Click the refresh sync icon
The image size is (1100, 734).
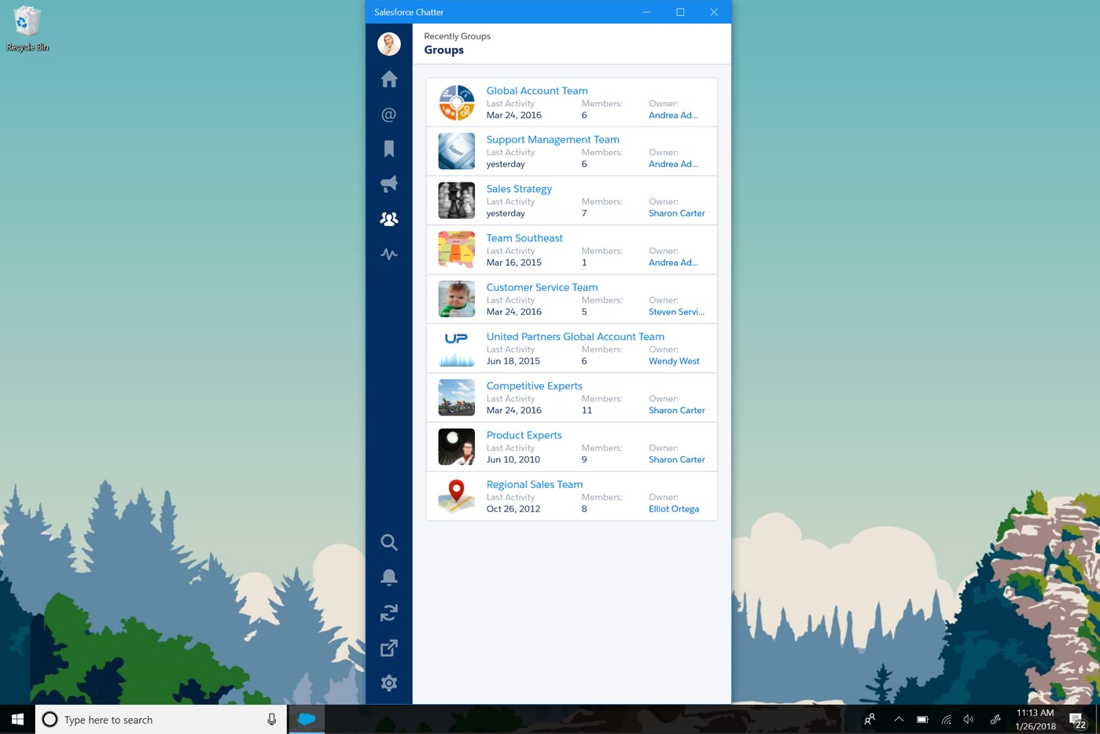388,613
